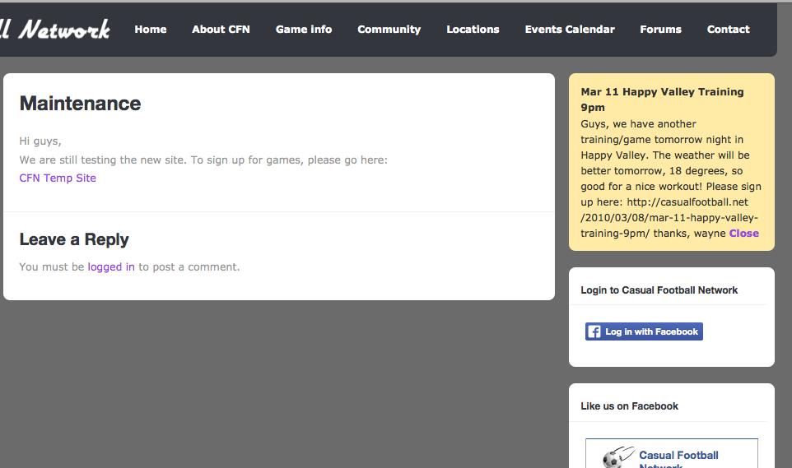
Task: Click the 'Like us on Facebook' widget title
Action: tap(629, 405)
